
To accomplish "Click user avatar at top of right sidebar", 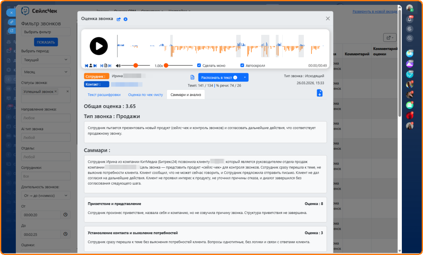I will pos(410,9).
